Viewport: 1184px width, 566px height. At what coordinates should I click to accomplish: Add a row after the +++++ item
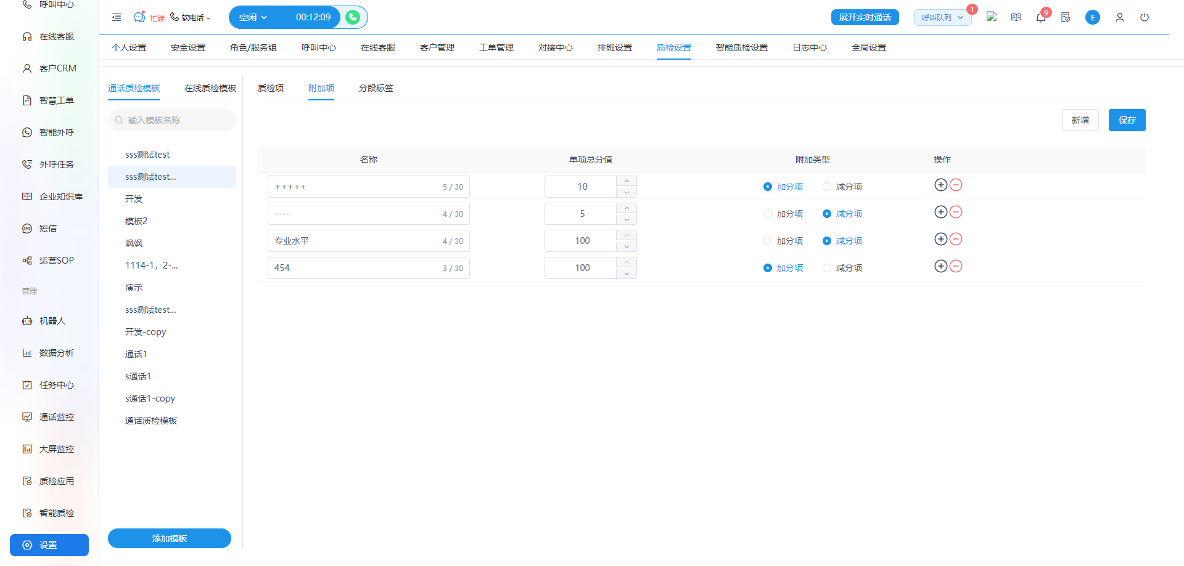coord(941,185)
